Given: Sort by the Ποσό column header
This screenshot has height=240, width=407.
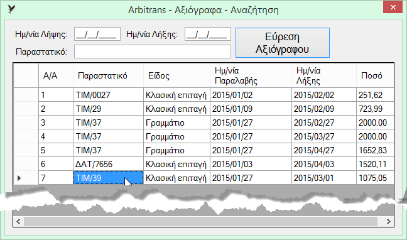Looking at the screenshot, I should pos(375,75).
